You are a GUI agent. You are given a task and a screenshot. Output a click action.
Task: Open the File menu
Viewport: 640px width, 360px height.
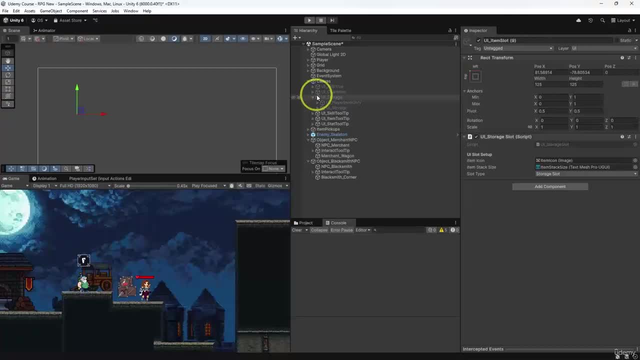(5, 11)
